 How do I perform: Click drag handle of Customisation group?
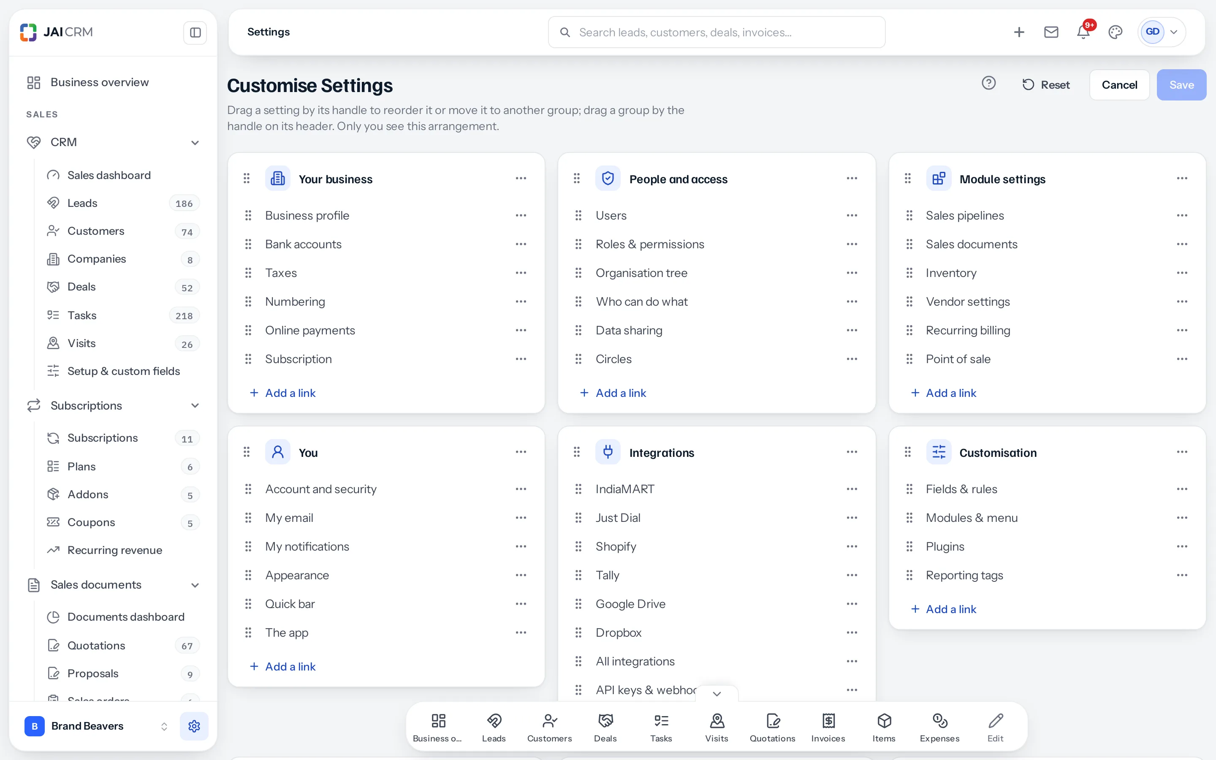(907, 452)
